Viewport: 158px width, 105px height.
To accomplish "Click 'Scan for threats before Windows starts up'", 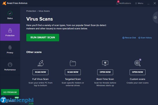I will (x=105, y=84).
